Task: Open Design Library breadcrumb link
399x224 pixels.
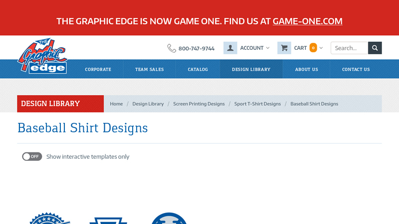Action: coord(148,104)
